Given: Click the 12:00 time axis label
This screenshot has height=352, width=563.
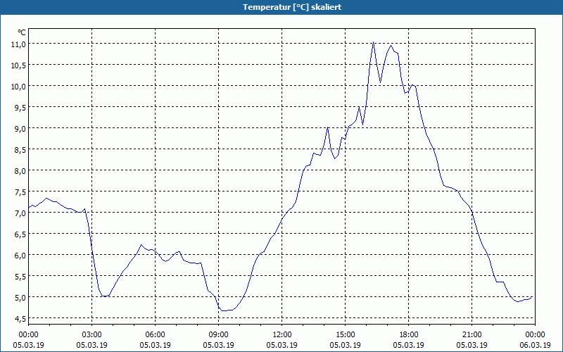Looking at the screenshot, I should 282,335.
